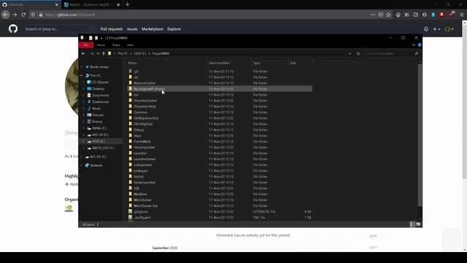Open GitHub Pull requests link
This screenshot has height=263, width=467.
click(112, 29)
